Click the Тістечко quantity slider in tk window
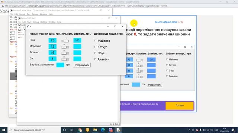This screenshot has width=238, height=133. (x=65, y=53)
